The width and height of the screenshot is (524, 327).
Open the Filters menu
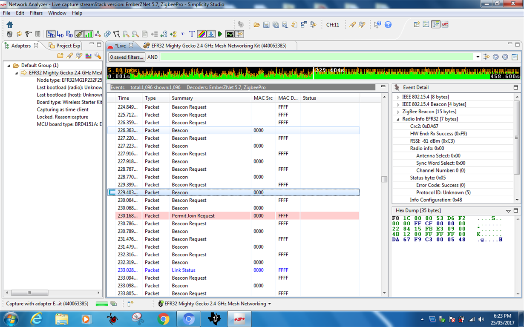tap(36, 13)
